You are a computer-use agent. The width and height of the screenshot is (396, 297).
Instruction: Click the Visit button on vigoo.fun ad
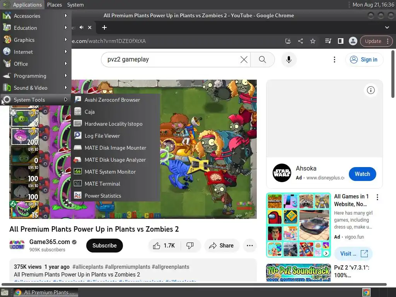(x=353, y=254)
